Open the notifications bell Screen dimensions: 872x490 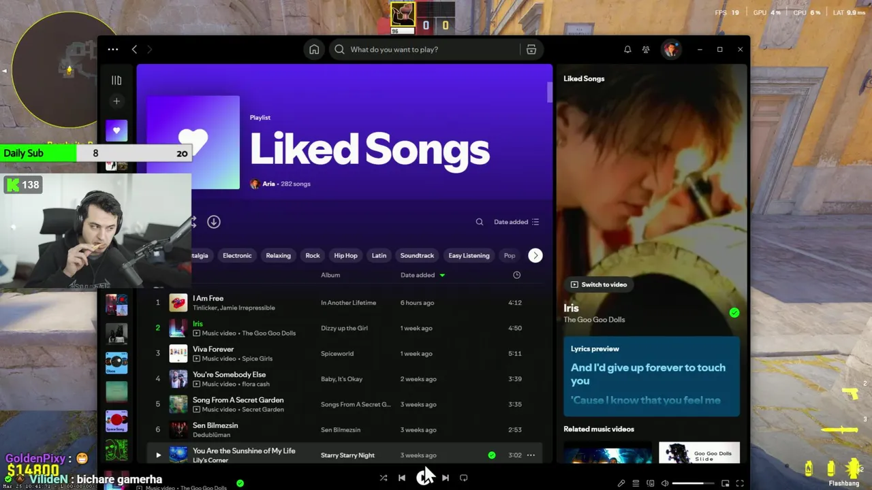tap(627, 50)
